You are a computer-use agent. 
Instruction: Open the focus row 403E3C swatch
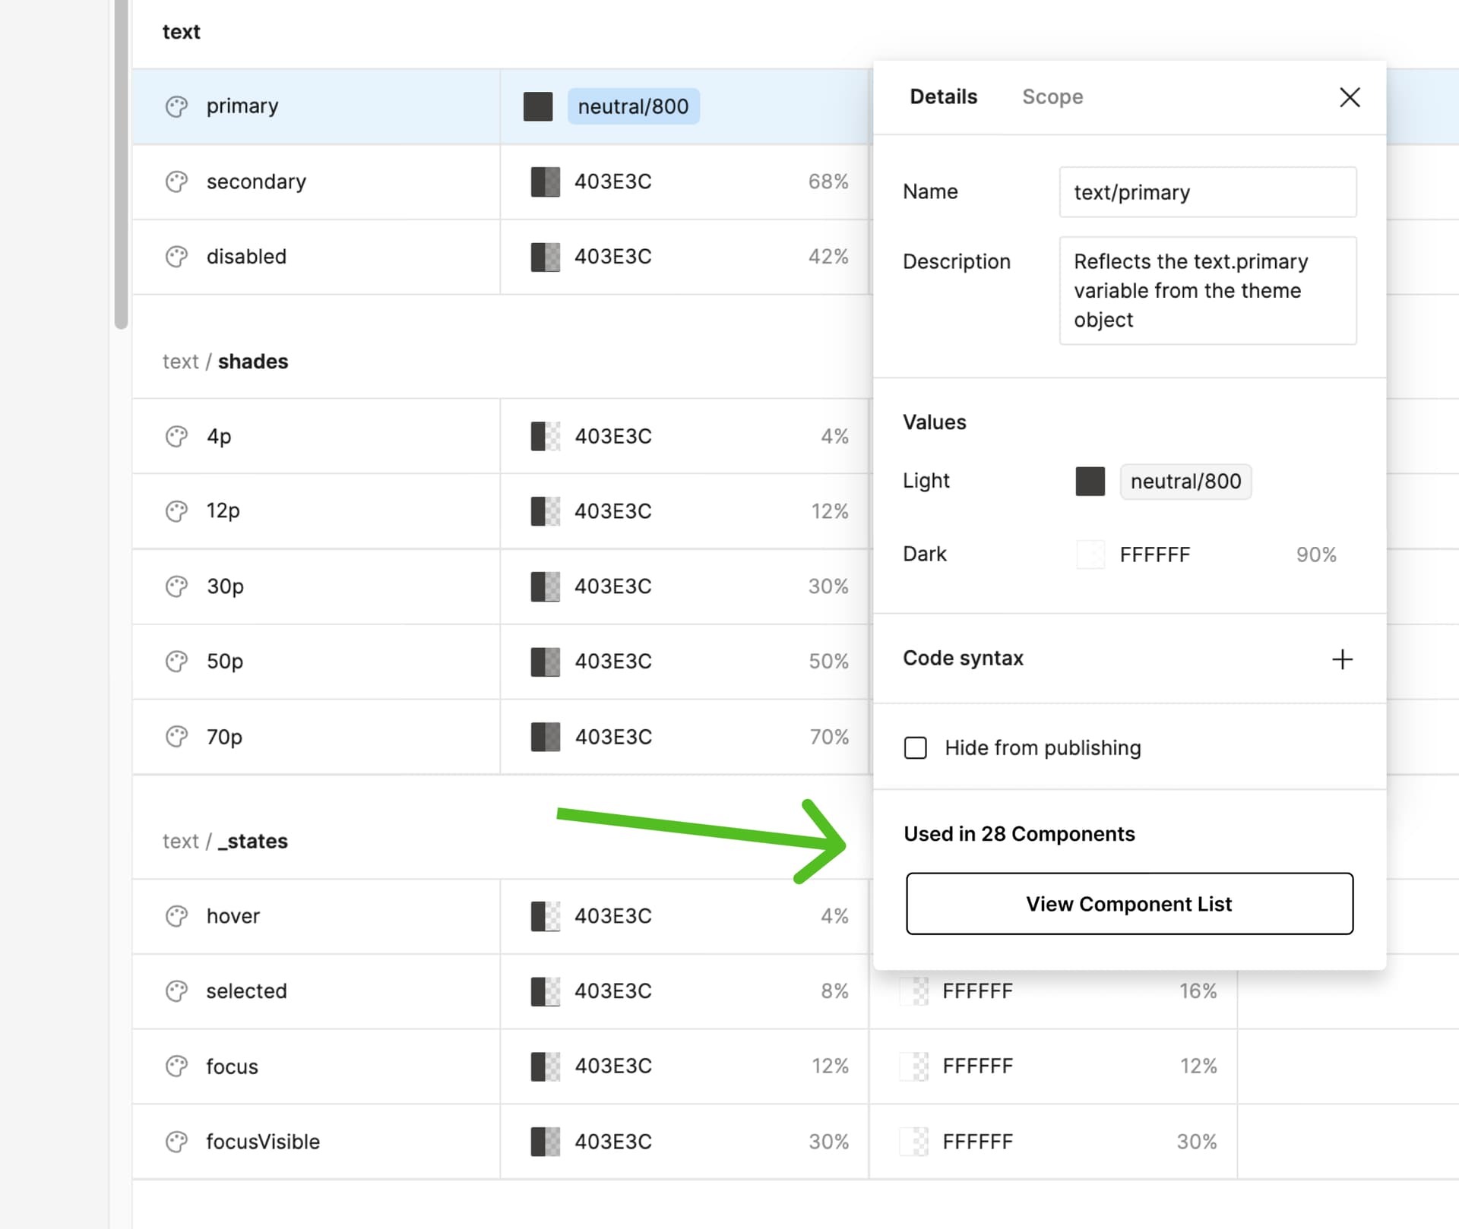[545, 1066]
